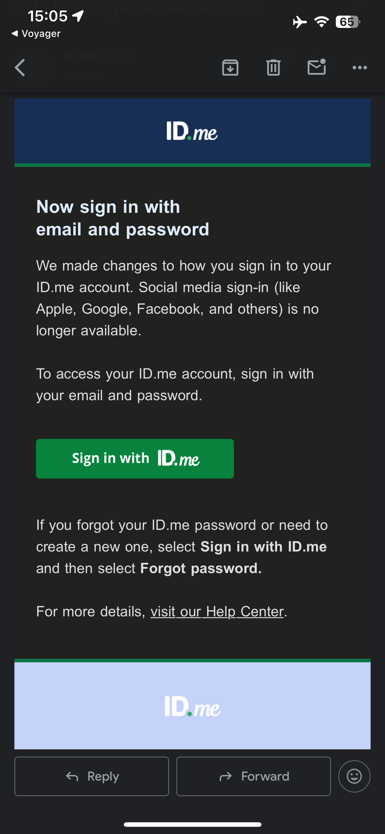Image resolution: width=385 pixels, height=834 pixels.
Task: Tap the location arrow beside the time
Action: pyautogui.click(x=78, y=16)
